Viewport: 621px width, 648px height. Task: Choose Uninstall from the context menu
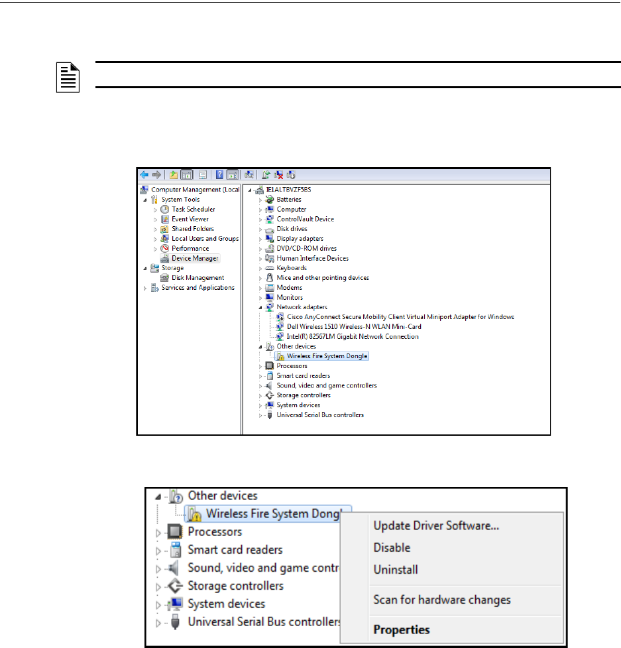tap(396, 570)
